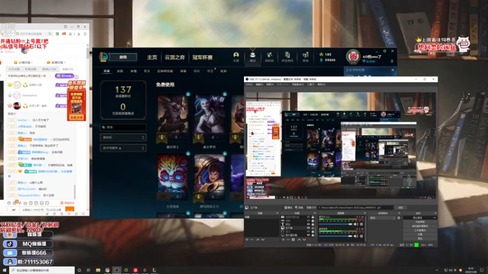Mute the 麦克风 mixer channel speaker
This screenshot has width=488, height=274.
(x=356, y=224)
